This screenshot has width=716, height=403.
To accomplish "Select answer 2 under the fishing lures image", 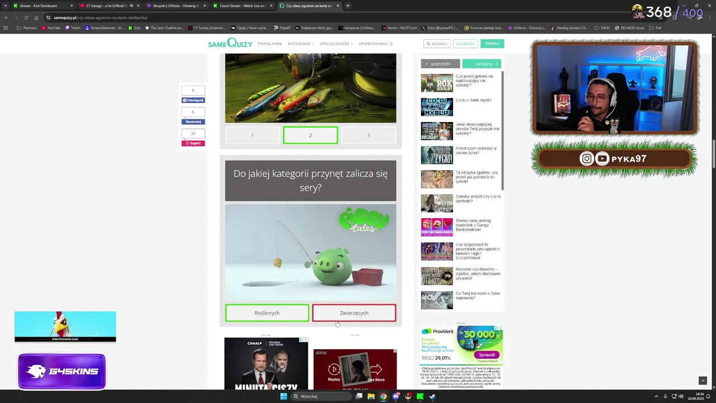I will click(310, 135).
